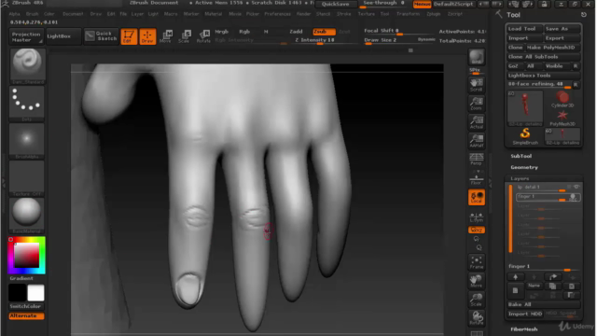Click the Save As button
597x336 pixels.
pyautogui.click(x=562, y=29)
